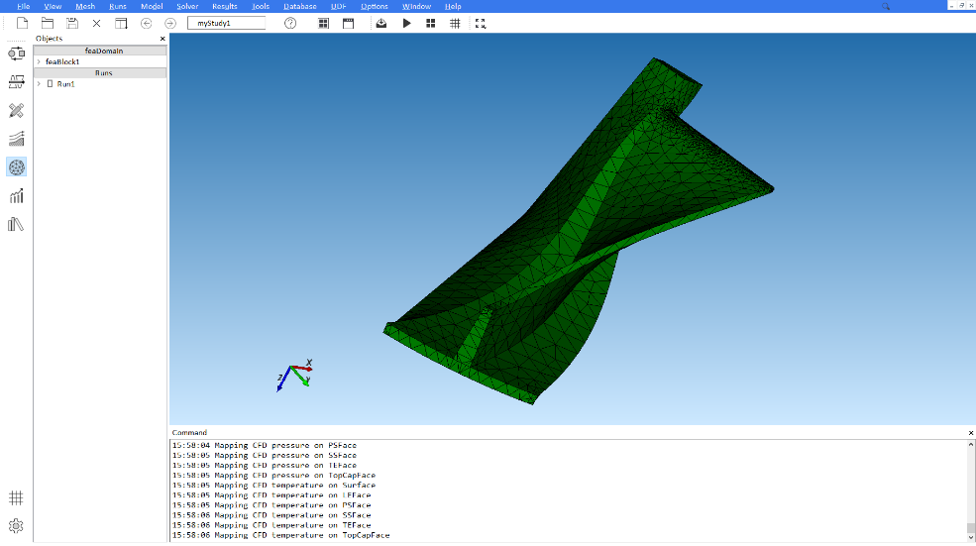Click the X delete icon in toolbar
This screenshot has width=976, height=546.
click(96, 23)
